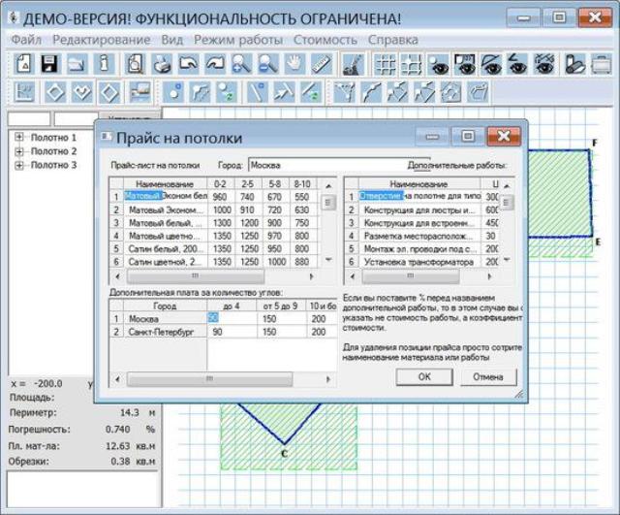
Task: Select the Print icon in toolbar
Action: (x=162, y=64)
